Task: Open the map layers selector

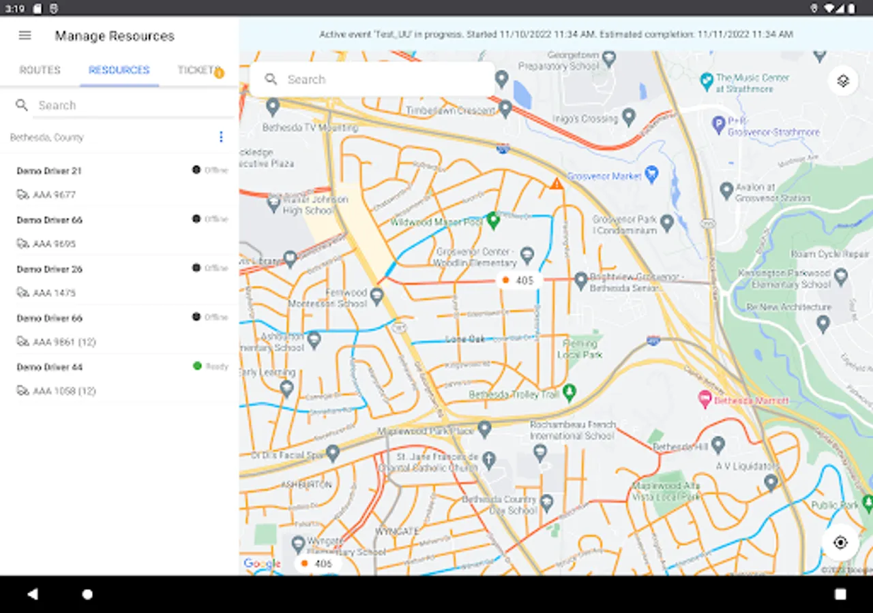Action: [x=843, y=81]
